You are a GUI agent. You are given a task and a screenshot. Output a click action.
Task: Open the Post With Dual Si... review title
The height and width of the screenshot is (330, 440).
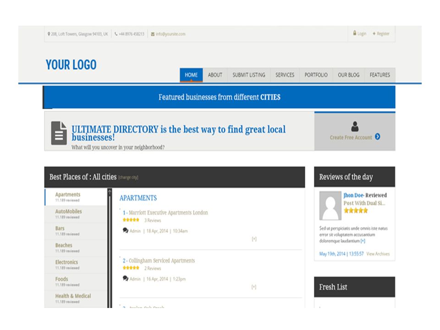pos(364,203)
